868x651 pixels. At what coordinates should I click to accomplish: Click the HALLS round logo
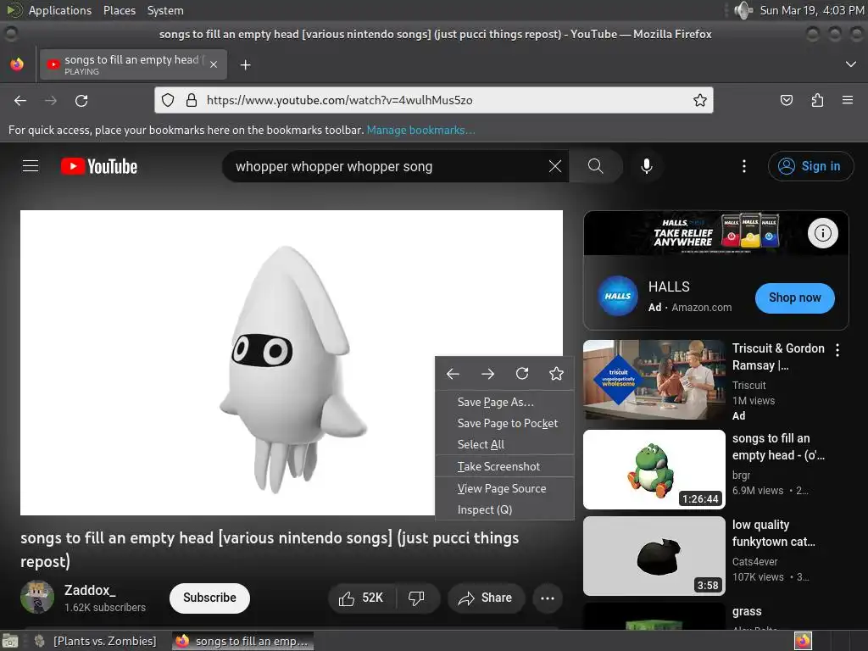(x=617, y=296)
